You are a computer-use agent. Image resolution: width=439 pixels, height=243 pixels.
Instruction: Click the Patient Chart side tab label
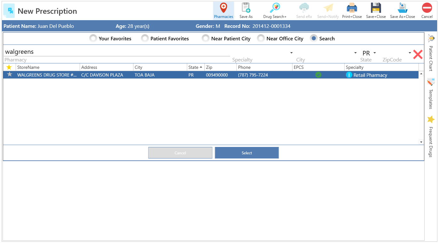431,58
